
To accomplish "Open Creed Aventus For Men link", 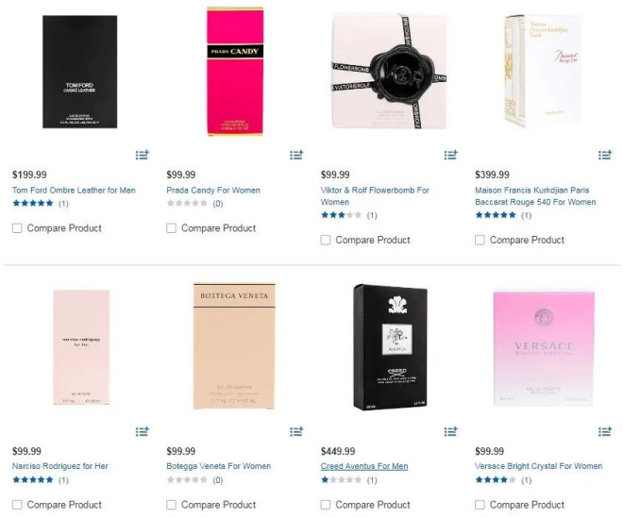I will pos(364,466).
